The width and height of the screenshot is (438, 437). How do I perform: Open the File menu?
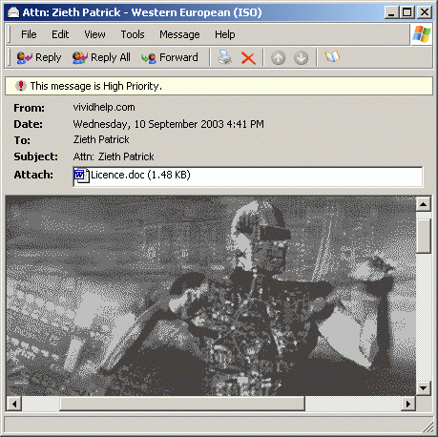(29, 34)
